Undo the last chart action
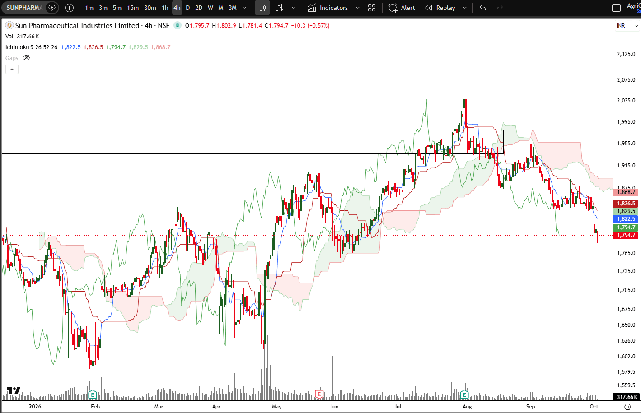The image size is (641, 413). tap(482, 8)
